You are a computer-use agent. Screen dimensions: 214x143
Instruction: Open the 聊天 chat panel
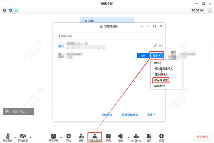pyautogui.click(x=108, y=137)
